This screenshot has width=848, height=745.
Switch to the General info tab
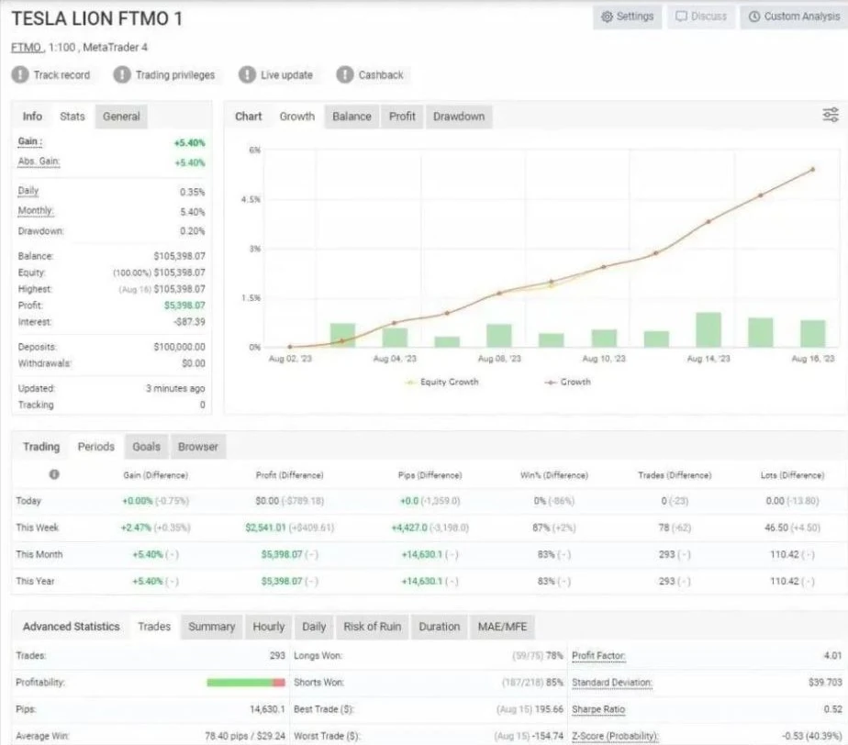pyautogui.click(x=121, y=117)
